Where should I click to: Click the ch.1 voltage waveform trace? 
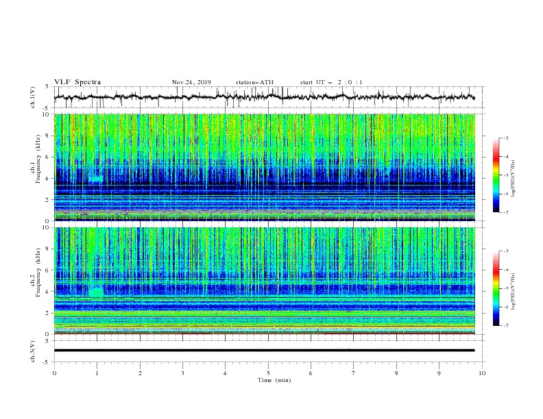(265, 97)
